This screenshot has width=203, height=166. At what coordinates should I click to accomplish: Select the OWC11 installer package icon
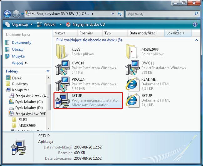(132, 68)
